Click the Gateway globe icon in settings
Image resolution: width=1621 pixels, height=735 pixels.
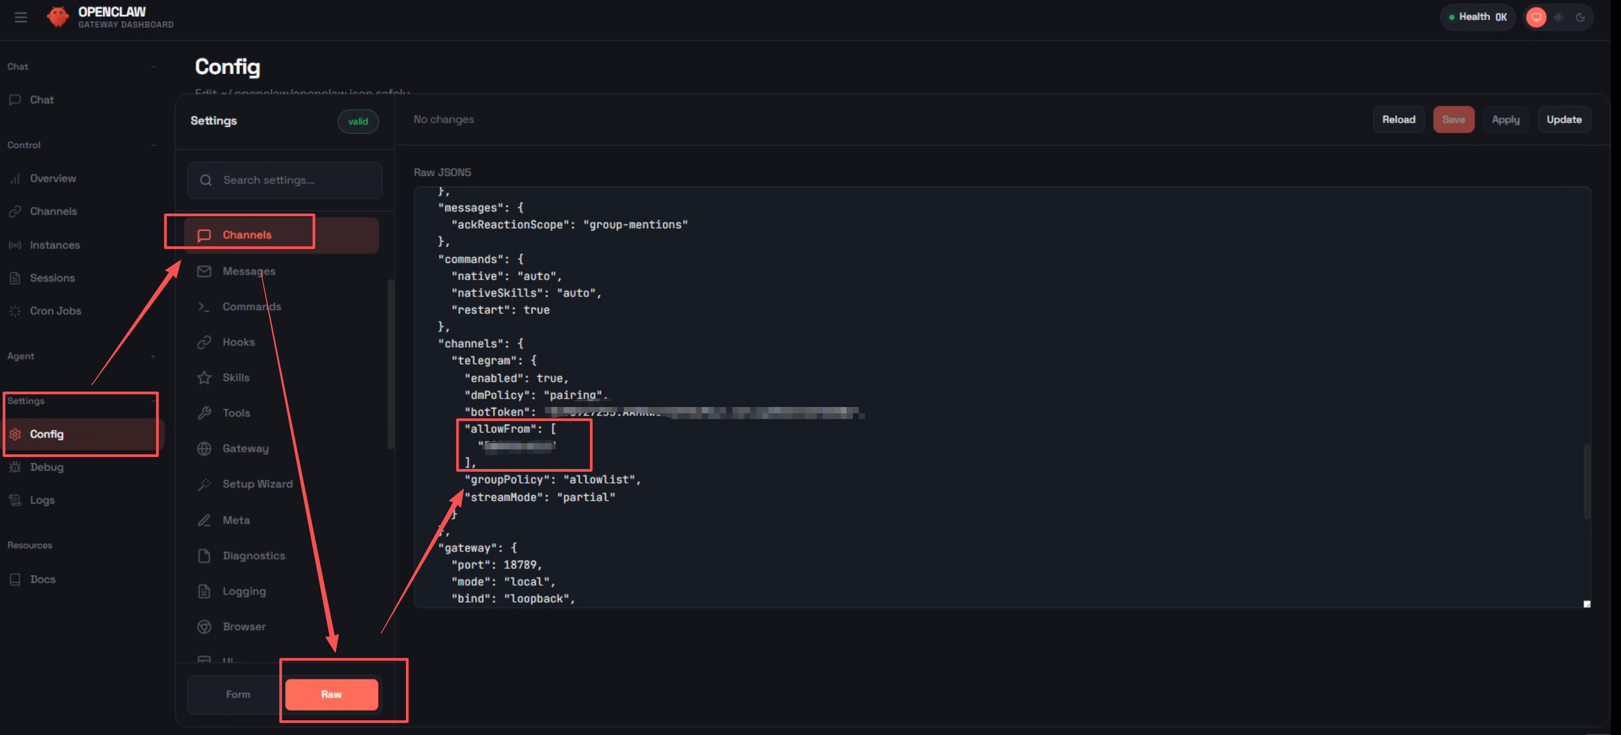tap(204, 448)
